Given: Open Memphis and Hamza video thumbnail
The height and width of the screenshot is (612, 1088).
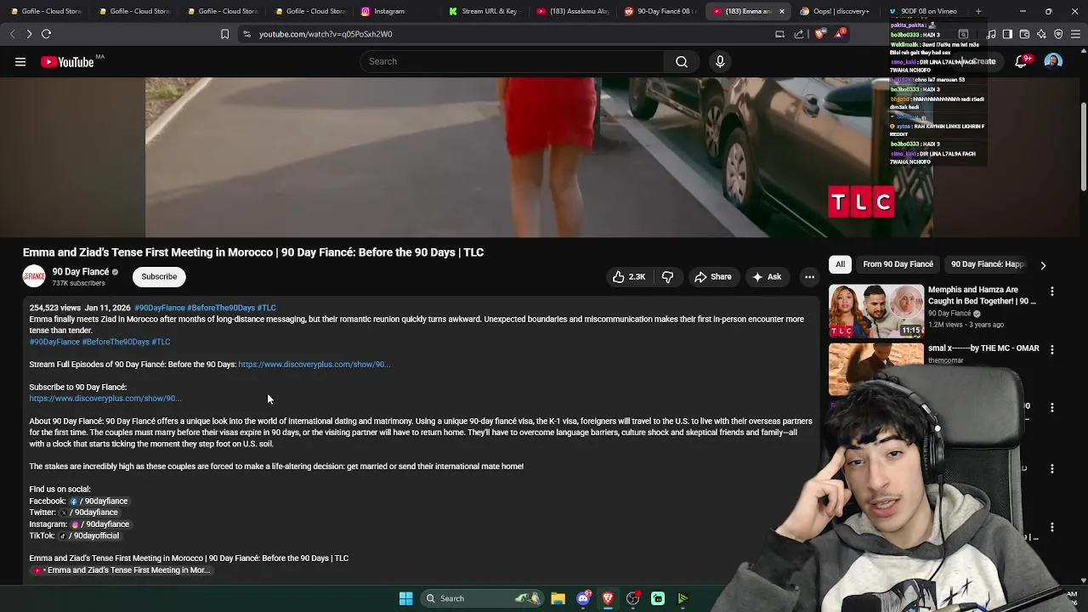Looking at the screenshot, I should tap(875, 311).
